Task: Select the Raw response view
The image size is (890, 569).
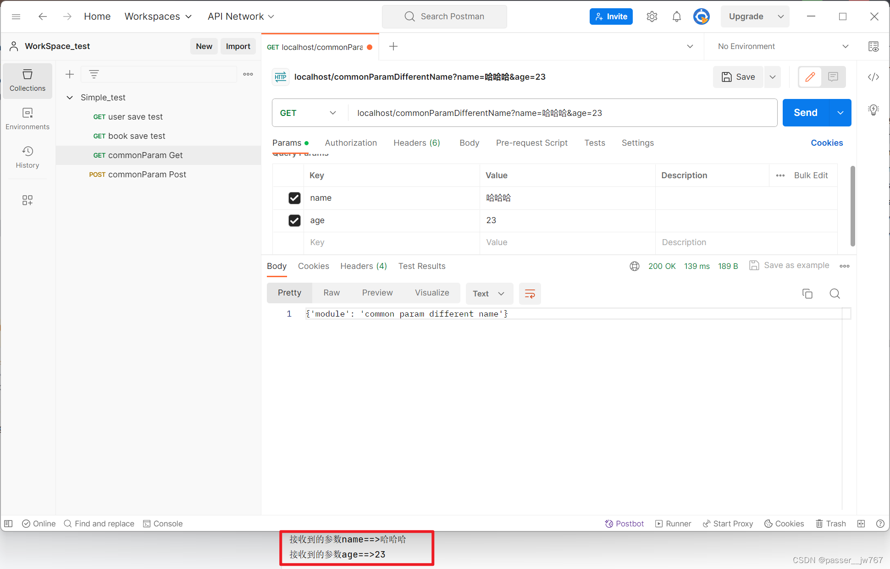Action: [332, 293]
